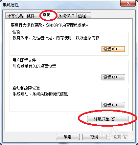Click the 系统启动、系统失败和调试信息 description text
Viewport: 138px width, 145px height.
coord(40,94)
